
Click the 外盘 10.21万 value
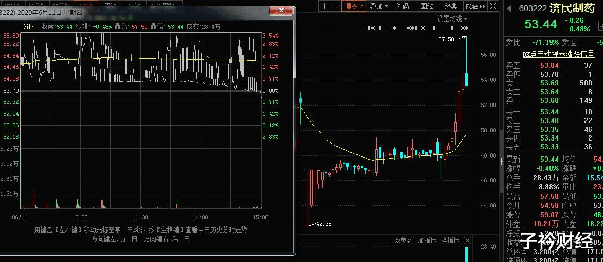coord(546,224)
